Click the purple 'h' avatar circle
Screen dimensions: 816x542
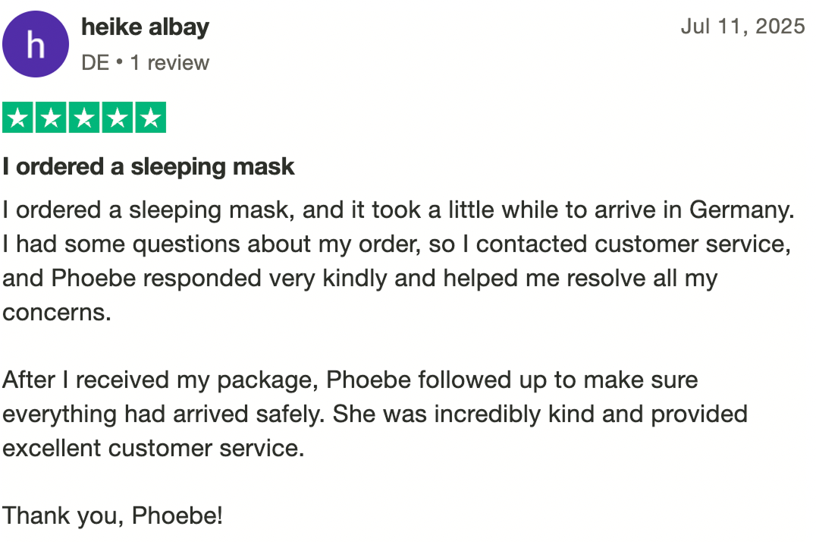[36, 44]
